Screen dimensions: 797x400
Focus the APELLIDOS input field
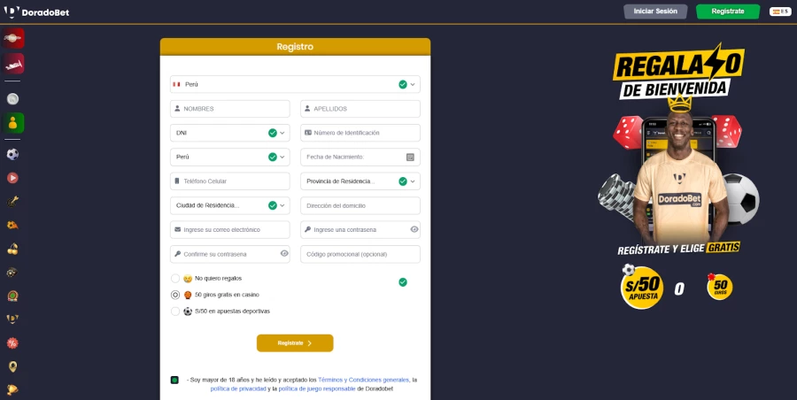tap(360, 109)
